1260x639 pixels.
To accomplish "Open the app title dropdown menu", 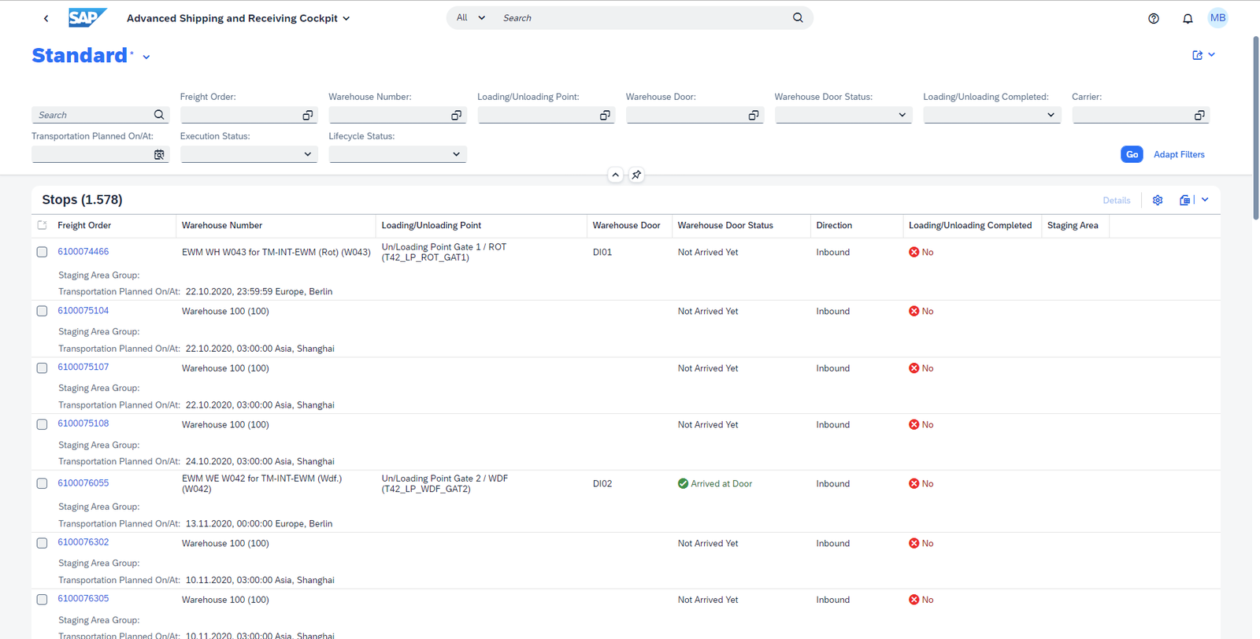I will [x=346, y=18].
